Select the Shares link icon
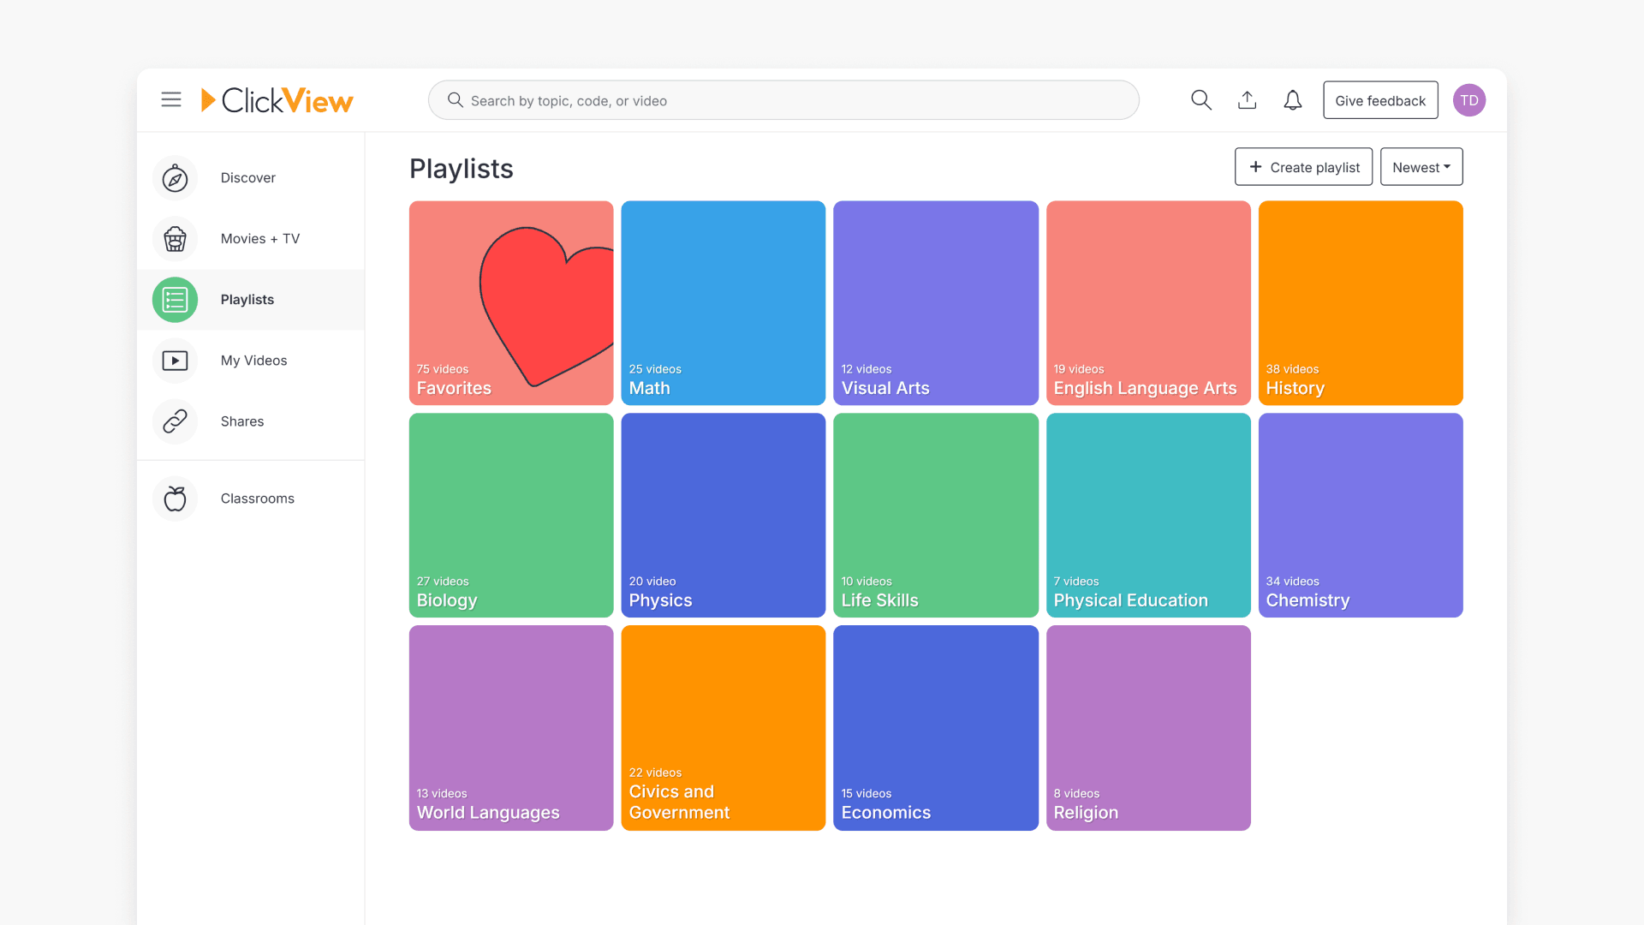The image size is (1644, 925). point(174,421)
